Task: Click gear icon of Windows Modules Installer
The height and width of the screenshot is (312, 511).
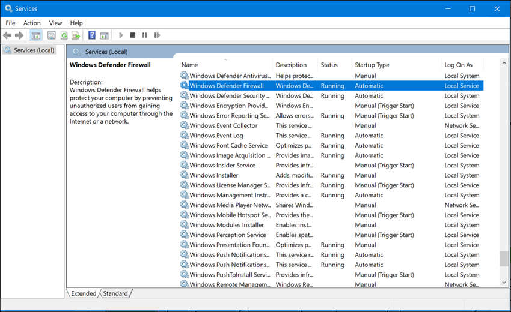Action: click(185, 225)
